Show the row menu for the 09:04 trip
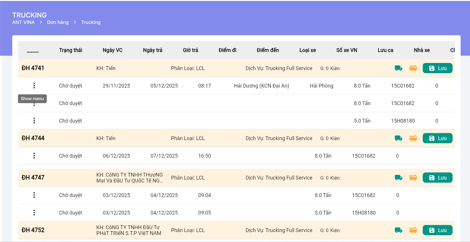 tap(34, 195)
